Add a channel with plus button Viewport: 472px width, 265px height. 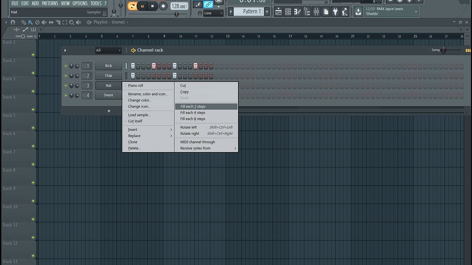[109, 111]
